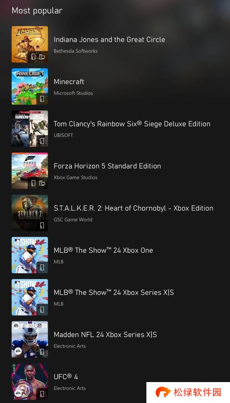Select S.T.A.L.K.E.R. 2: Heart of Chornobyl entry
Image resolution: width=230 pixels, height=403 pixels.
133,208
